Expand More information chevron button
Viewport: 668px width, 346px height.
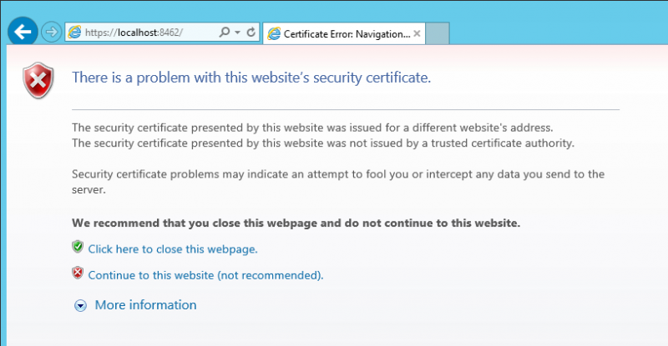(80, 306)
